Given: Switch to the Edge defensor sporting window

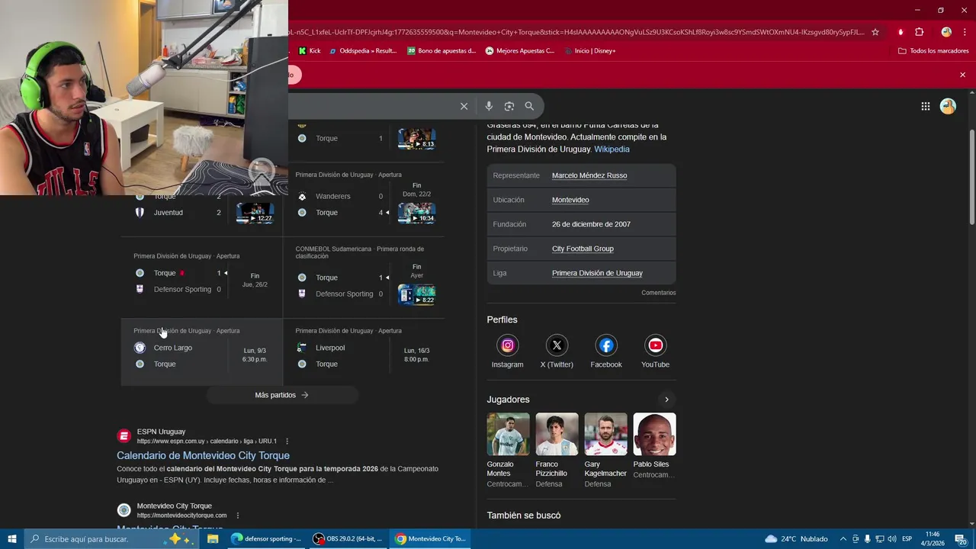Looking at the screenshot, I should point(267,539).
